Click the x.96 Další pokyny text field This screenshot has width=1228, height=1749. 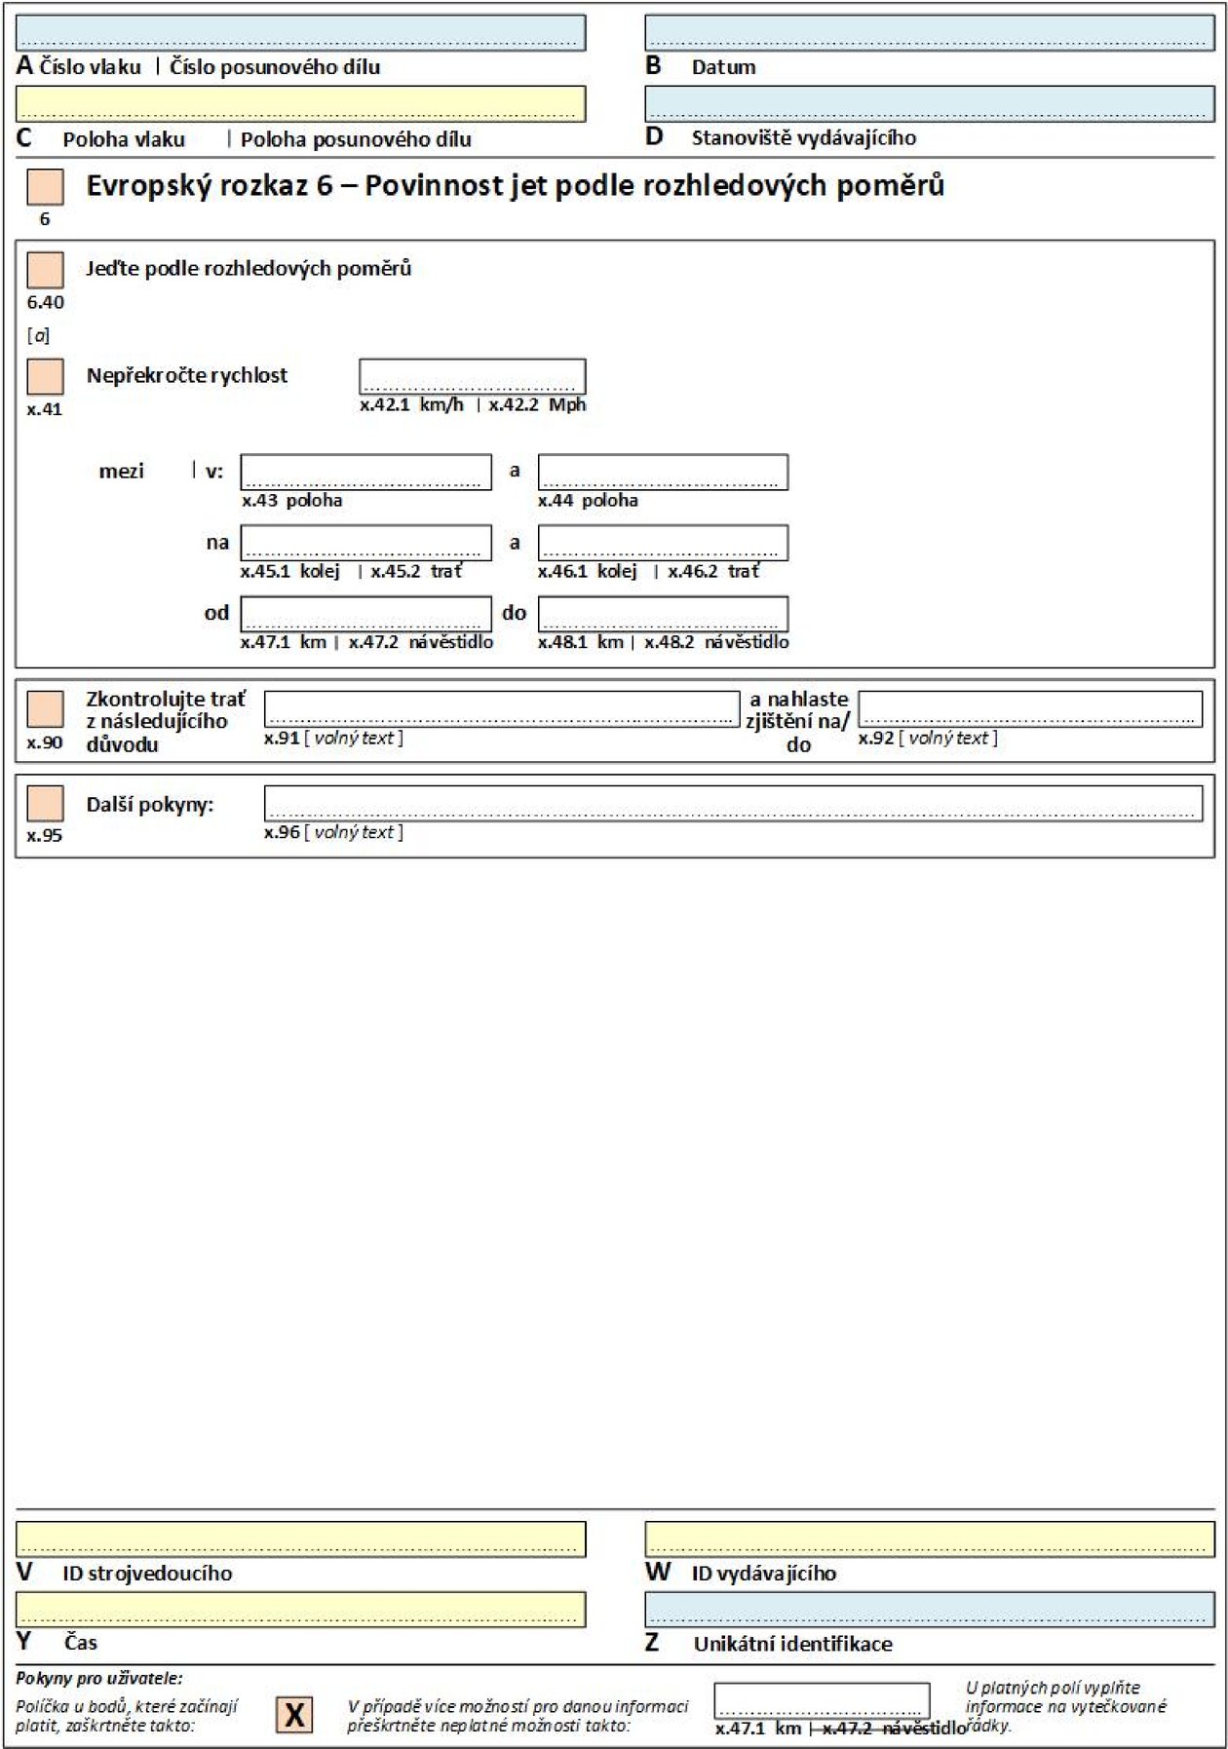pyautogui.click(x=733, y=803)
